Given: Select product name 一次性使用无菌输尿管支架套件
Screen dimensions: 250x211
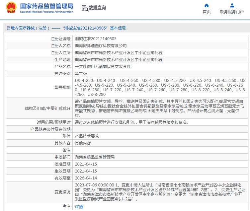Looking at the screenshot, I should [103, 67].
